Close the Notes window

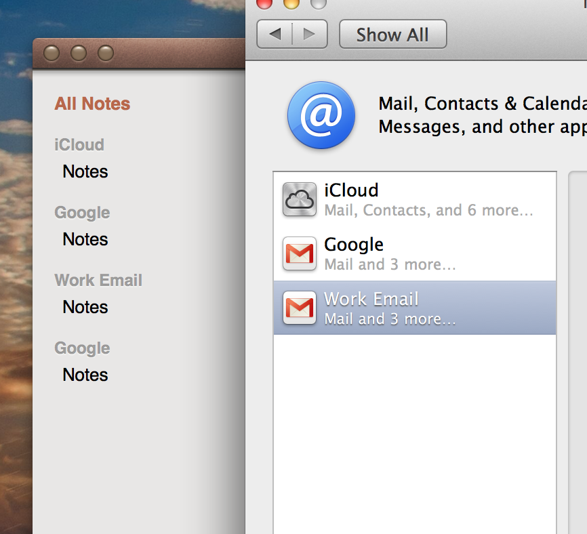[52, 53]
